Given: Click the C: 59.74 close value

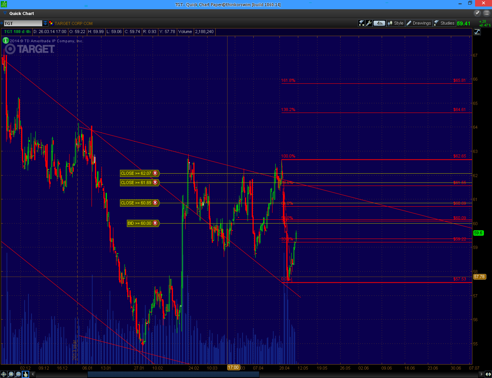Looking at the screenshot, I should coord(132,32).
